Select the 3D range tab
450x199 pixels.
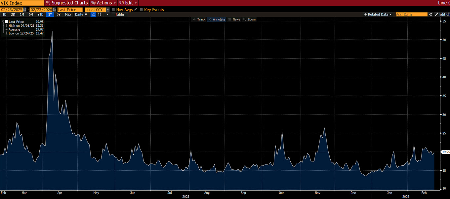pos(13,15)
